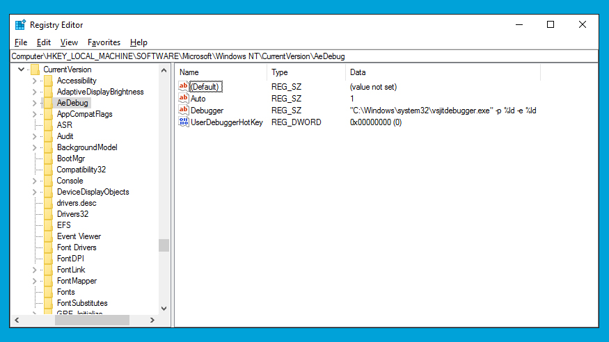The image size is (609, 342).
Task: Select the AeDebug folder icon in tree
Action: click(48, 103)
